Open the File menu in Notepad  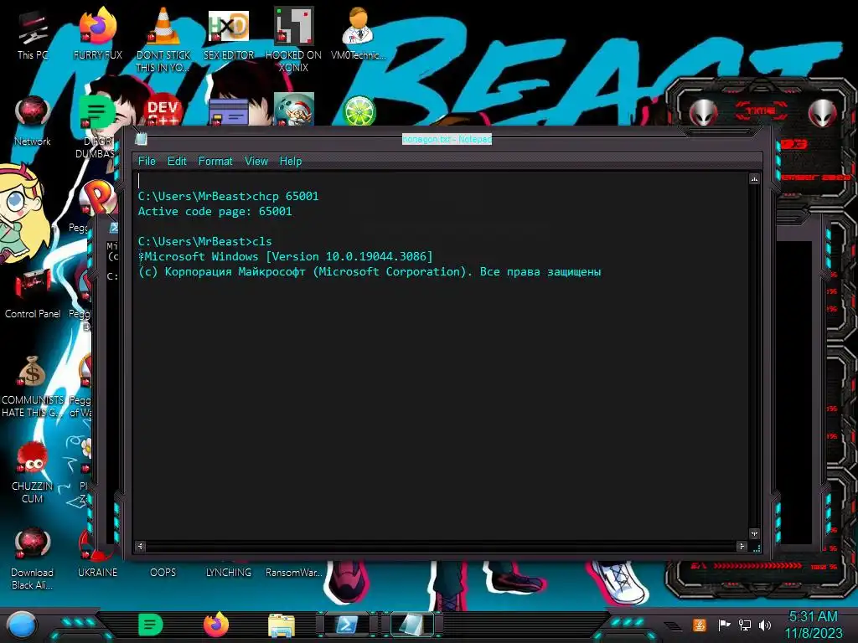pyautogui.click(x=147, y=162)
